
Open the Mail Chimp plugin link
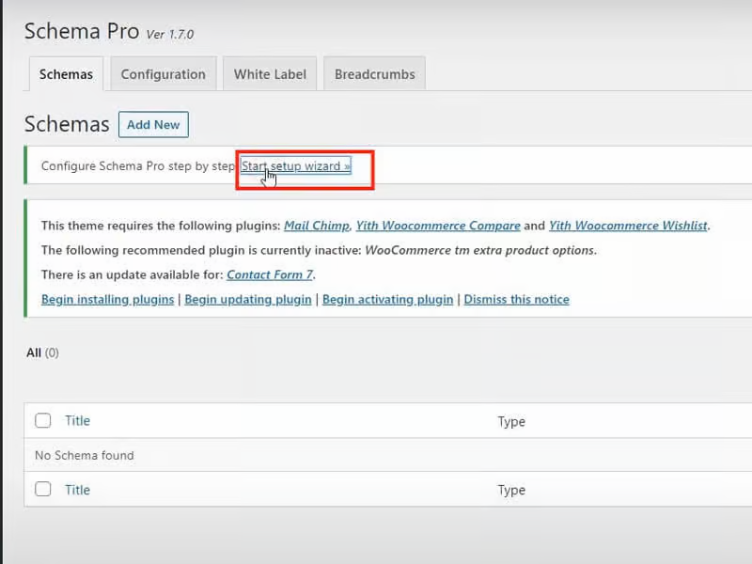(317, 226)
